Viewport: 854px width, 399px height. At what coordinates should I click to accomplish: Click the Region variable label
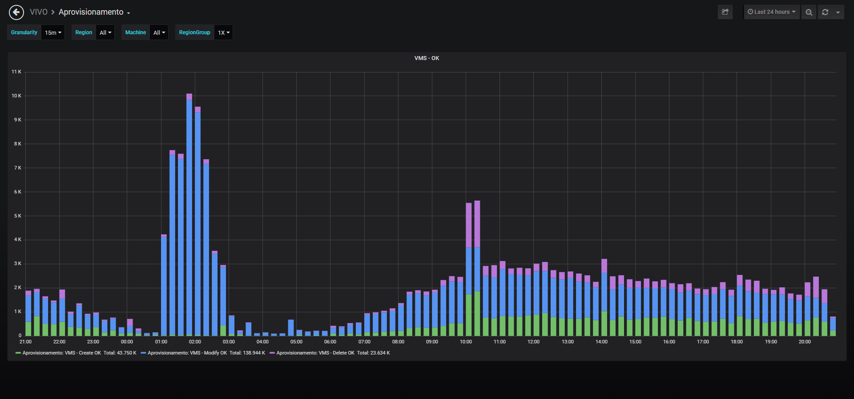point(84,32)
